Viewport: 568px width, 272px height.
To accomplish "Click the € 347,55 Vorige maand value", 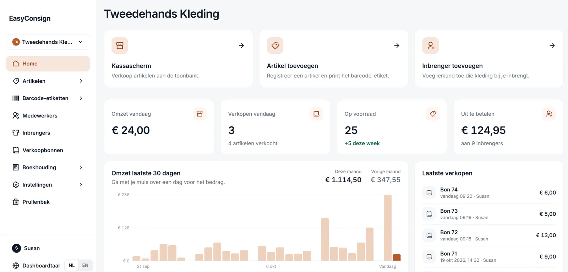I will (x=386, y=180).
